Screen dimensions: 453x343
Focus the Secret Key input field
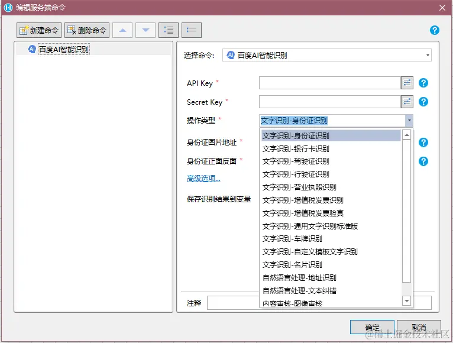[x=330, y=102]
